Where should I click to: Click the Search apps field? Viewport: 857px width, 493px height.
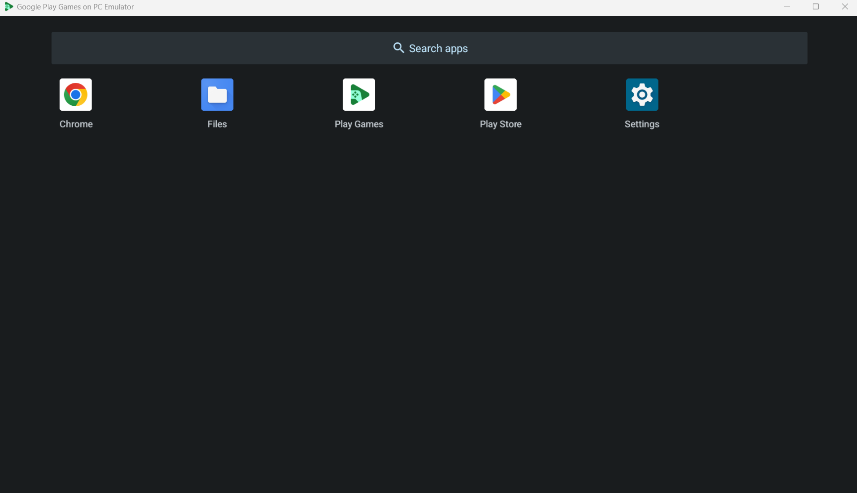point(429,48)
